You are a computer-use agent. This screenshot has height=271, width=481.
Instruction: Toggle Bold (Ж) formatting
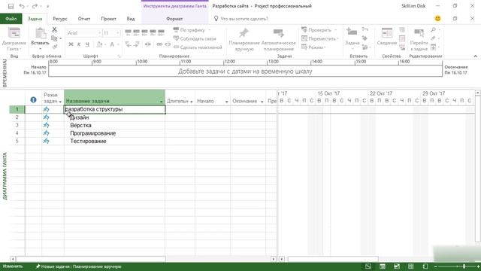[71, 44]
